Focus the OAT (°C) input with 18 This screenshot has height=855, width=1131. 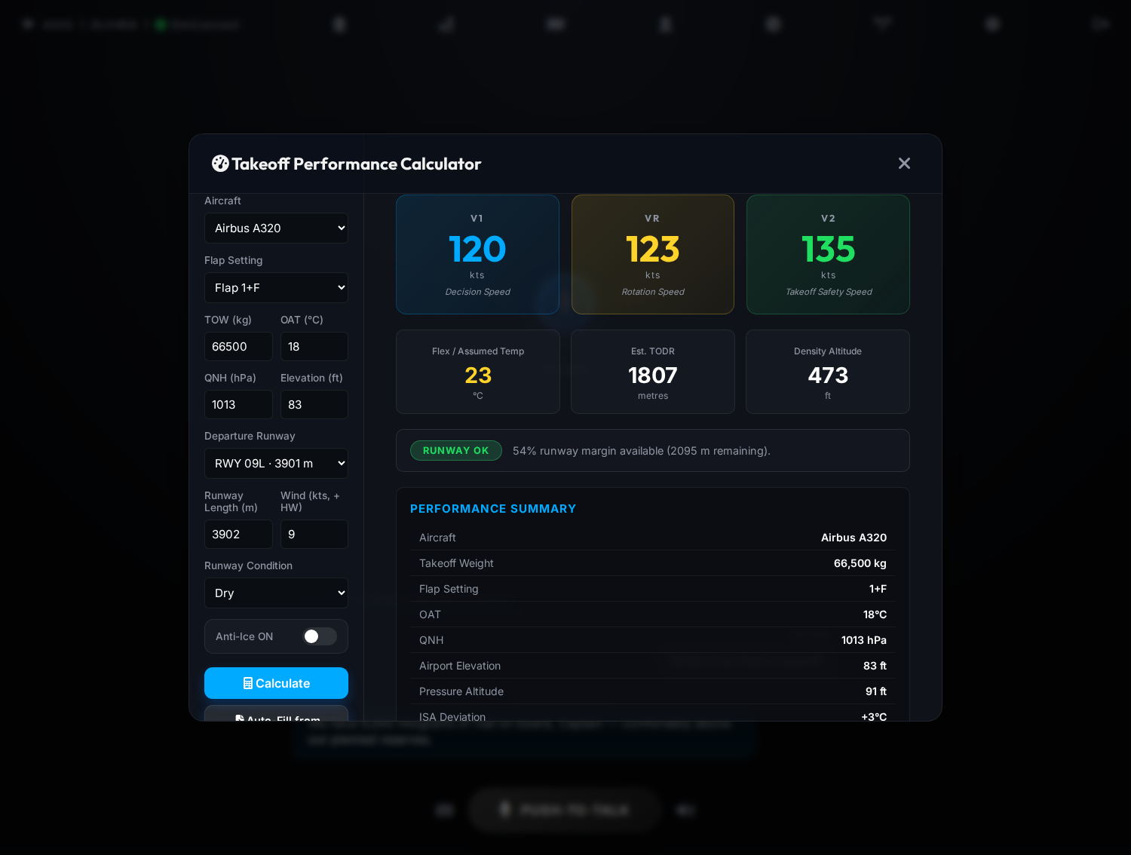coord(314,346)
